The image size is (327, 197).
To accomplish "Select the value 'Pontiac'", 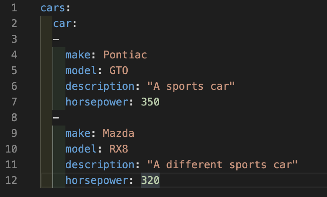I will point(125,55).
